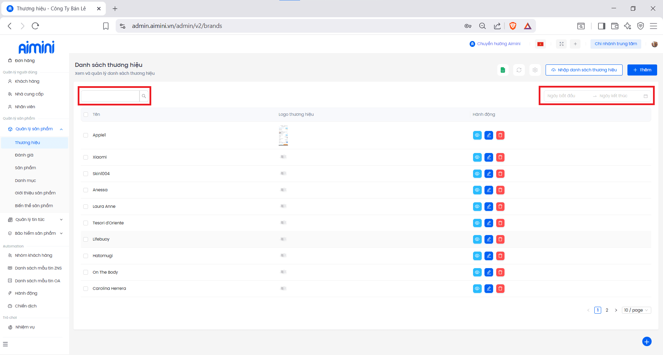Click the Vietnam flag language icon
Image resolution: width=663 pixels, height=355 pixels.
tap(540, 44)
